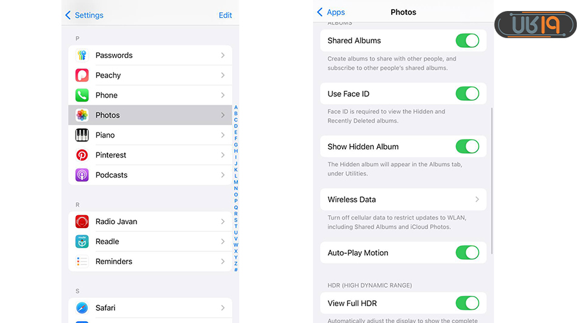Open the Reminders row chevron

tap(222, 262)
